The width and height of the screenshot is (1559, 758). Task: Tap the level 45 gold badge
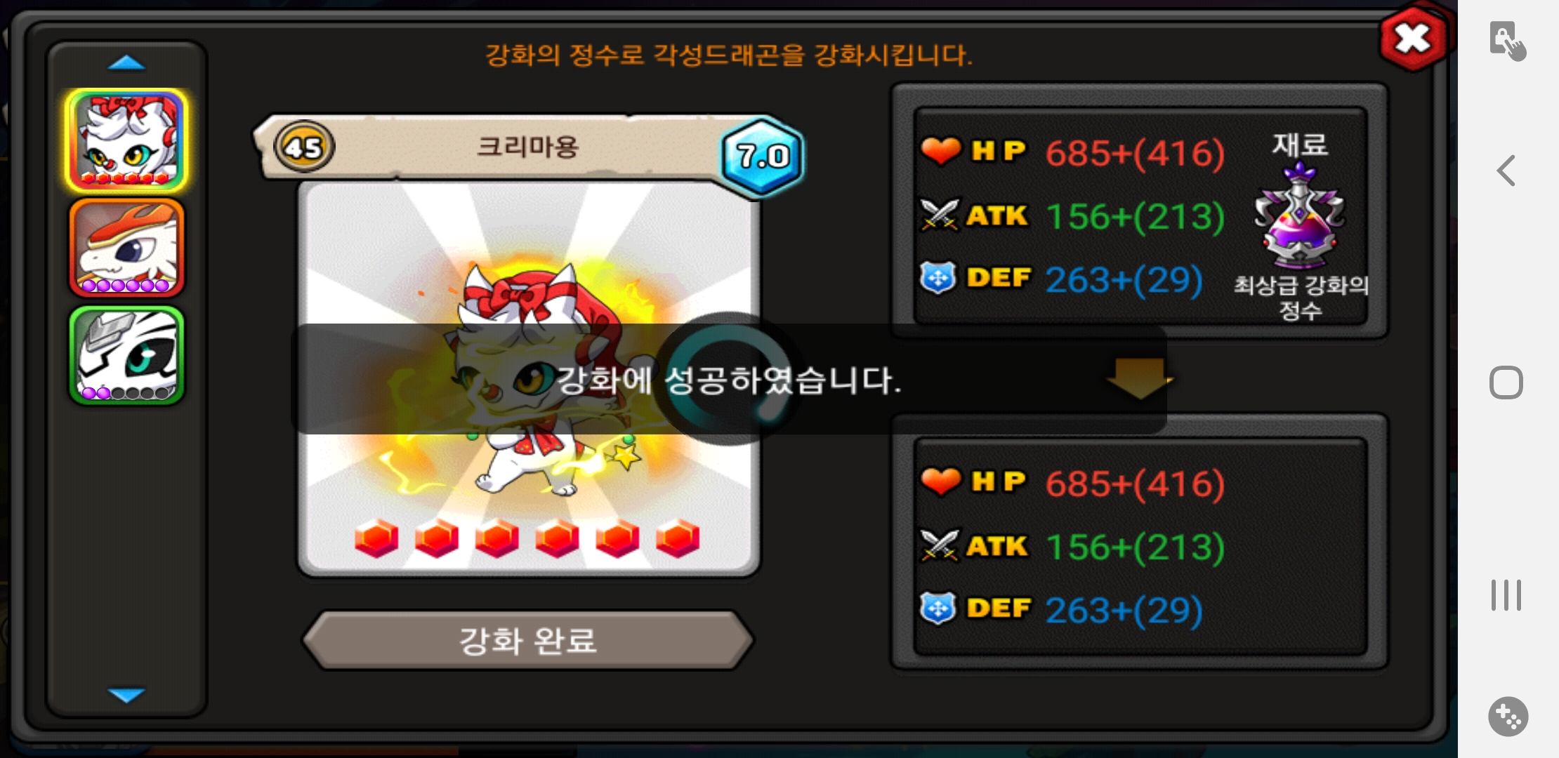(x=303, y=147)
